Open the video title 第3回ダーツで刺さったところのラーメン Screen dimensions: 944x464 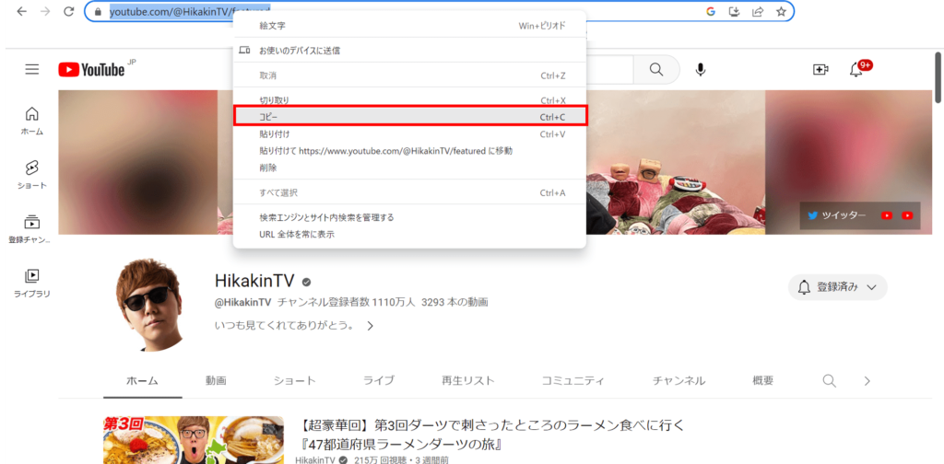(492, 435)
